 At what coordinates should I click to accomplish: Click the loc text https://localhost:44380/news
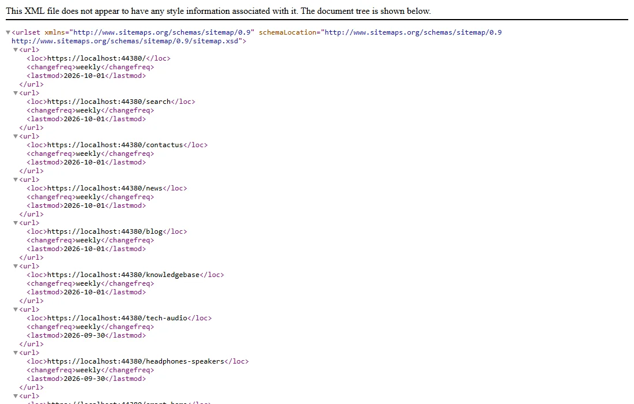tap(105, 188)
